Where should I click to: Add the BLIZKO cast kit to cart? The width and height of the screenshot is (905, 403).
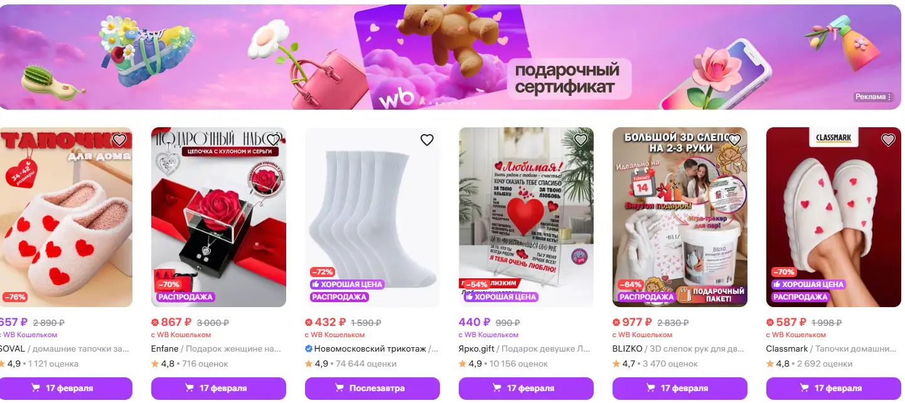(680, 388)
